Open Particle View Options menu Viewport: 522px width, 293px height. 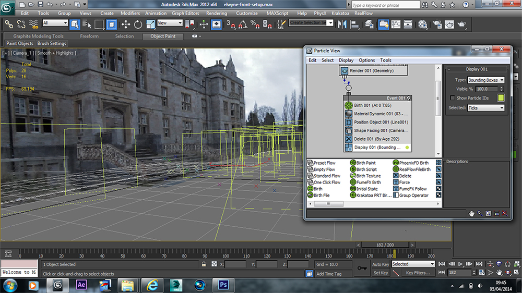(x=366, y=60)
